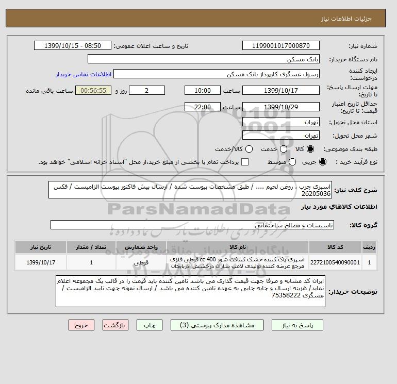Viewport: 397px width, 384px height.
Task: Click the بازگشت back button
Action: click(115, 325)
